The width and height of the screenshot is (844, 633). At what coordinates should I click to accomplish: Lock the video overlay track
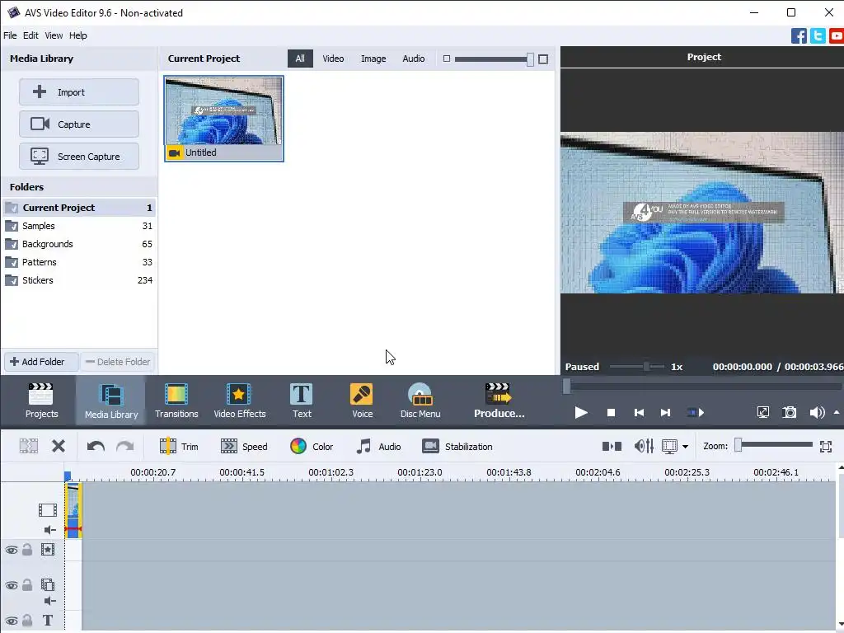(x=27, y=585)
